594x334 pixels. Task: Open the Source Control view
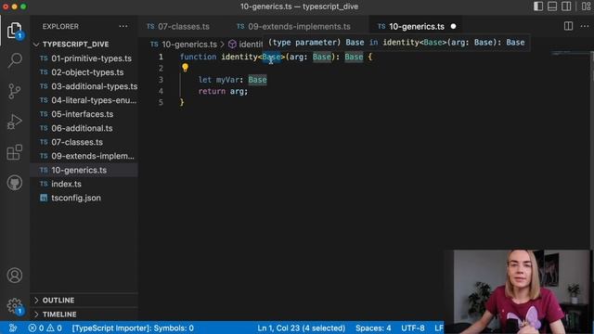(15, 91)
